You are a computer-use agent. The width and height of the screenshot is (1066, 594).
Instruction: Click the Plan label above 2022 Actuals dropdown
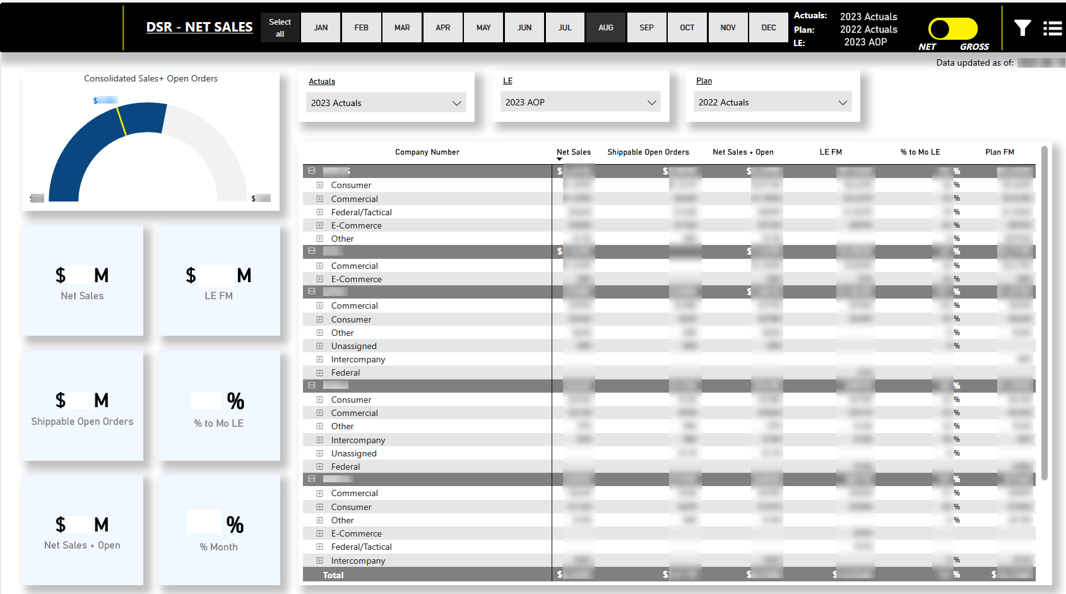704,81
